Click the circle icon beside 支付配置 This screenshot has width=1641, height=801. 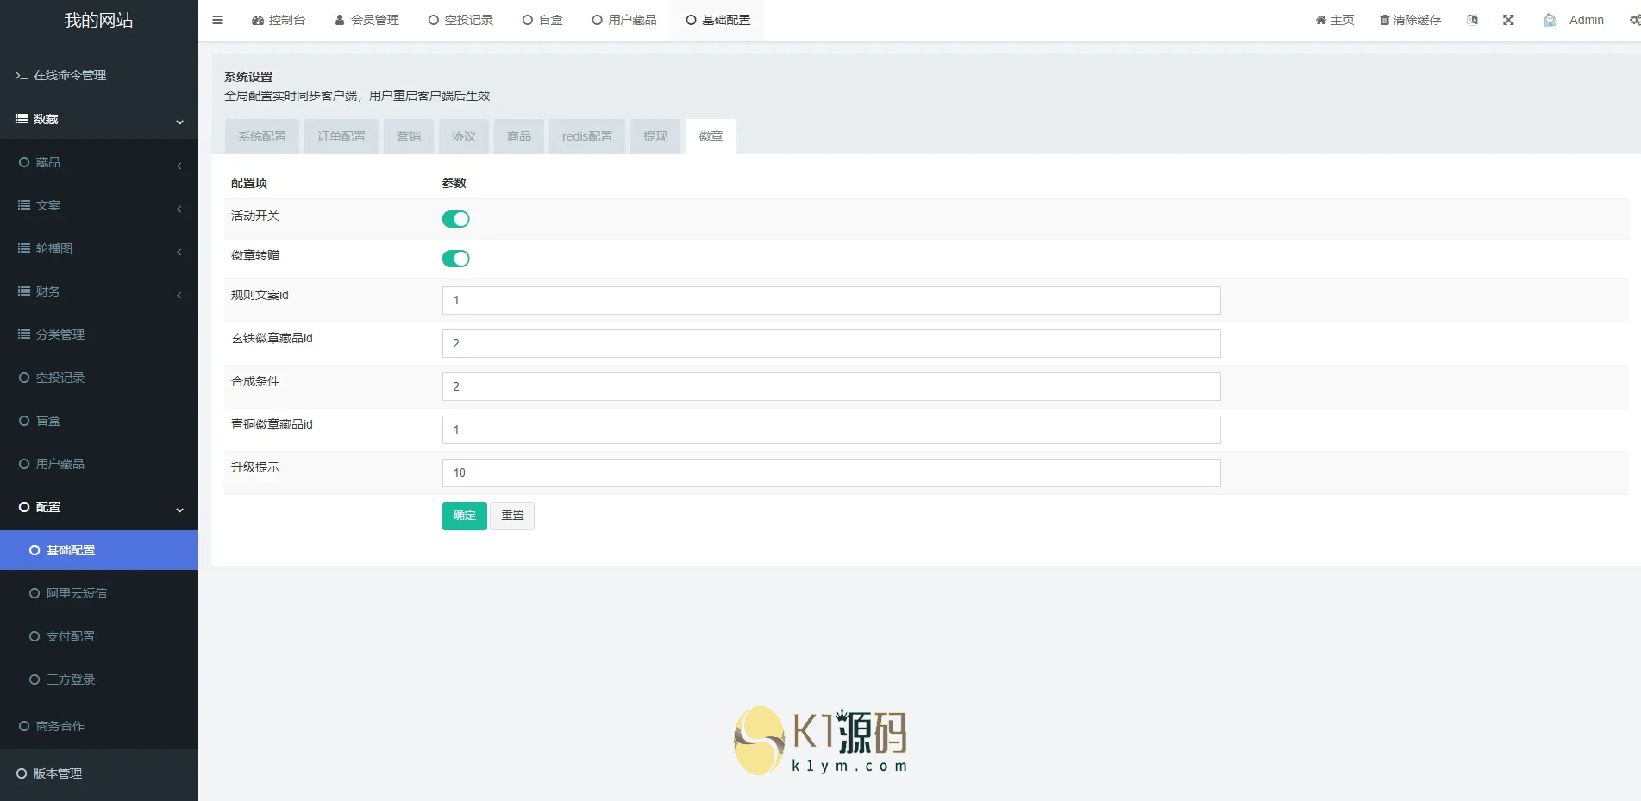pos(34,636)
